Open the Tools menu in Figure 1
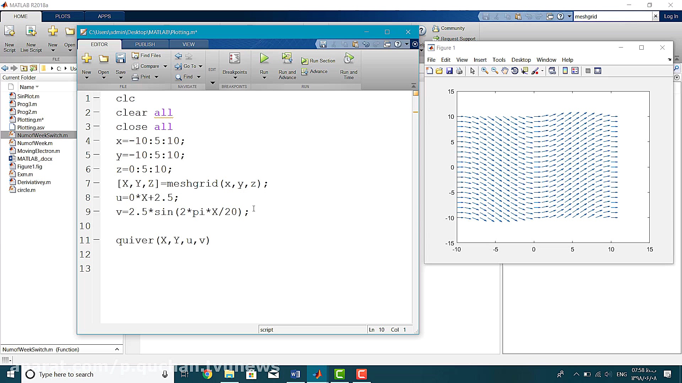The image size is (682, 383). [x=499, y=60]
